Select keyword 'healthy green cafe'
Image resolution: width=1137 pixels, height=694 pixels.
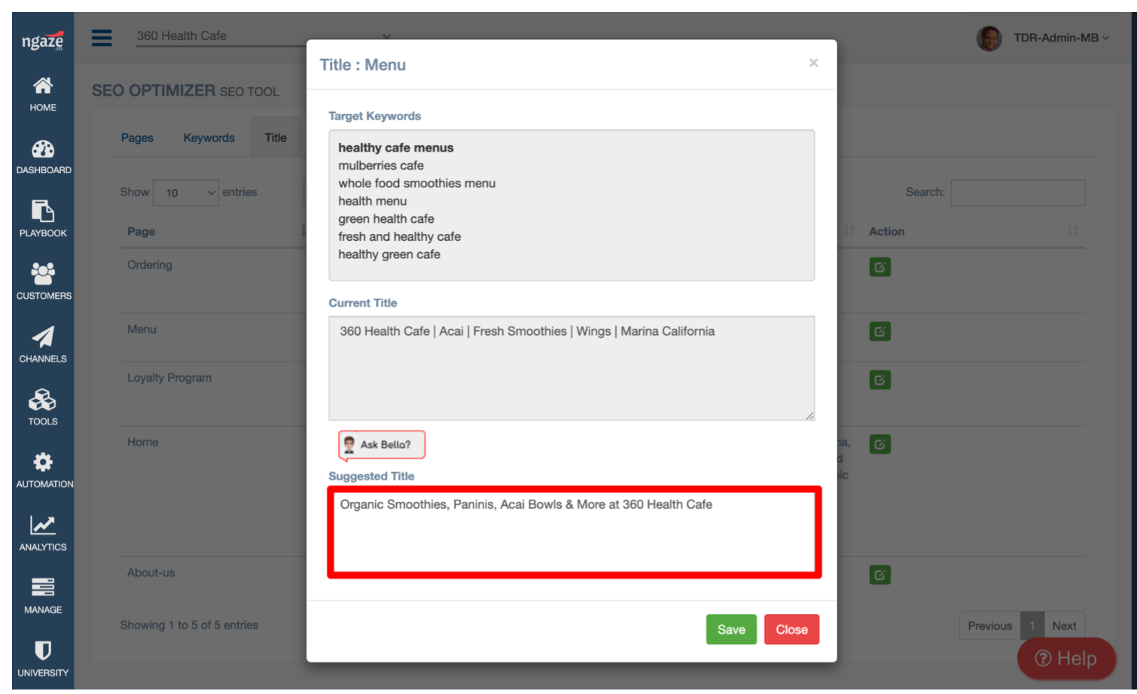click(x=389, y=254)
